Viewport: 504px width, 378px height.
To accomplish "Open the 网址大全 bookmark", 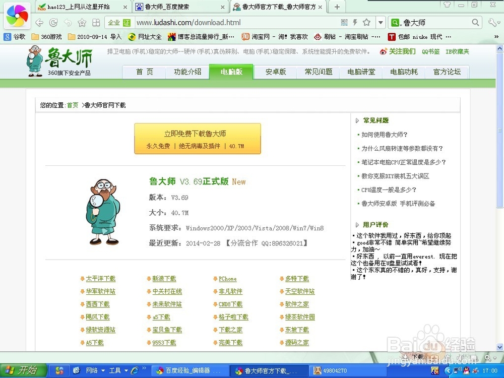I will (x=145, y=37).
